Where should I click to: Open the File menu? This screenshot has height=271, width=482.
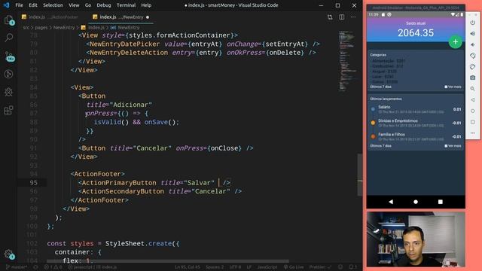pos(19,5)
